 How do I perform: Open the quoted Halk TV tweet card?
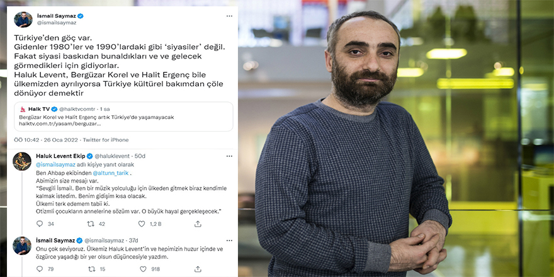tap(123, 116)
